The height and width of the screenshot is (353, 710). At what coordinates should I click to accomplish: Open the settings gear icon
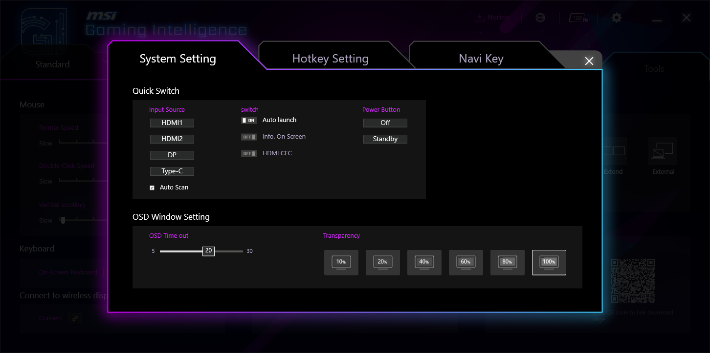click(617, 18)
